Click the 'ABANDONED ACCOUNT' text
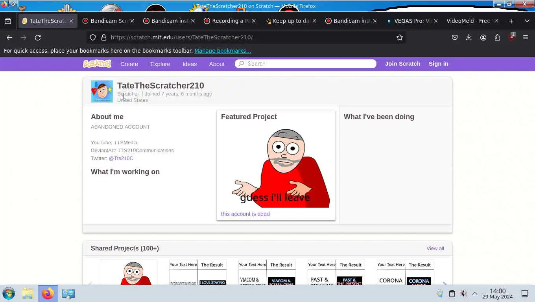535x302 pixels. [x=120, y=127]
